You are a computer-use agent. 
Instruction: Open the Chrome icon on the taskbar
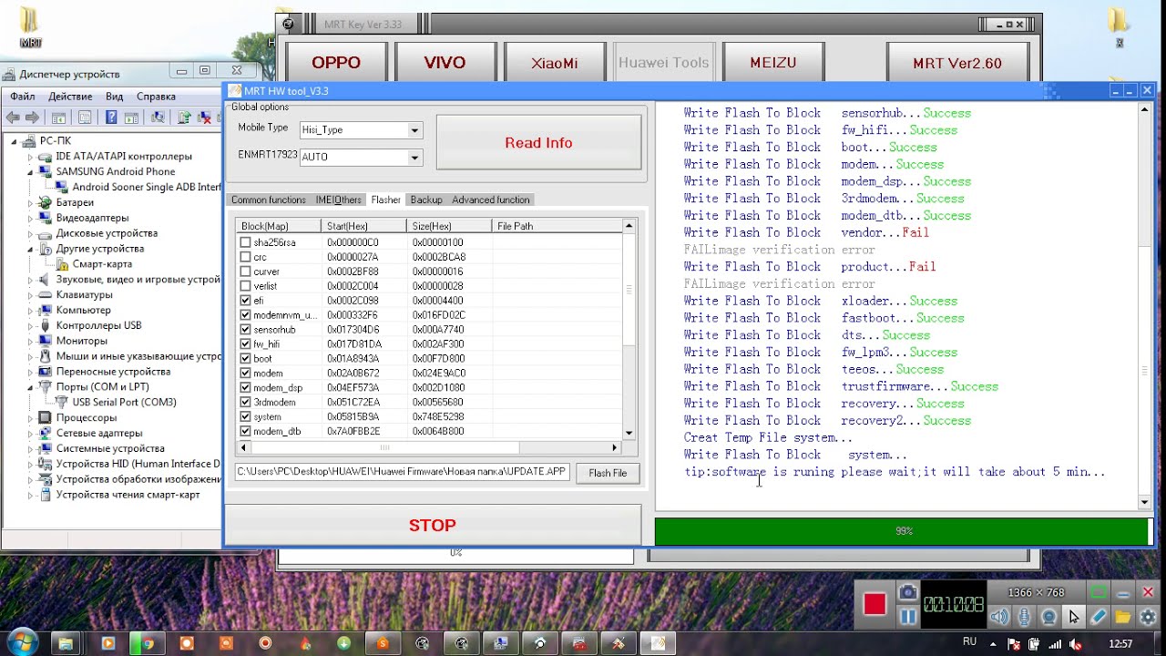click(147, 643)
